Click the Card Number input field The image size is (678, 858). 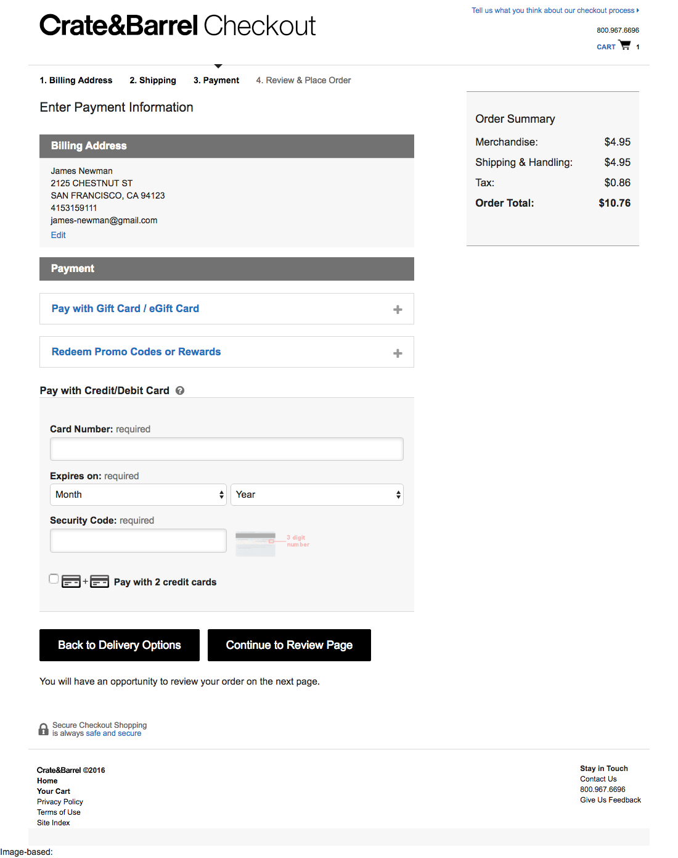pyautogui.click(x=226, y=449)
